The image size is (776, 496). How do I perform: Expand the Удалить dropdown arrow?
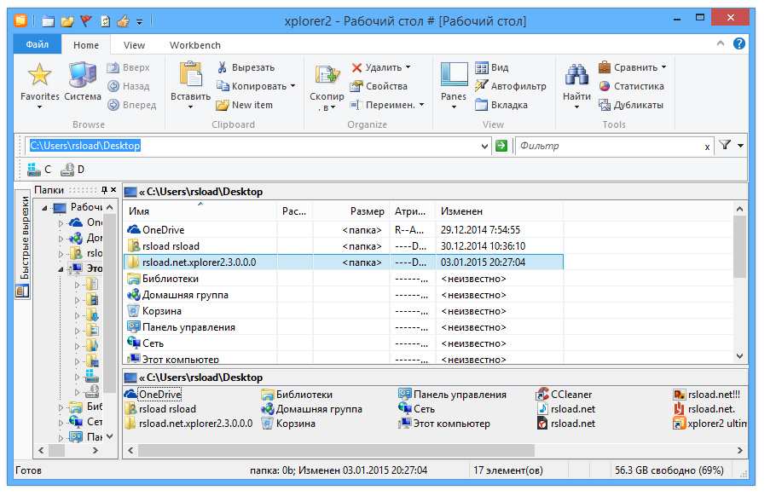coord(408,67)
